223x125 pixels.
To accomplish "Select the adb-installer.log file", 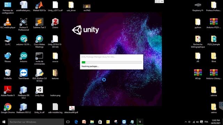I will pos(55,108).
